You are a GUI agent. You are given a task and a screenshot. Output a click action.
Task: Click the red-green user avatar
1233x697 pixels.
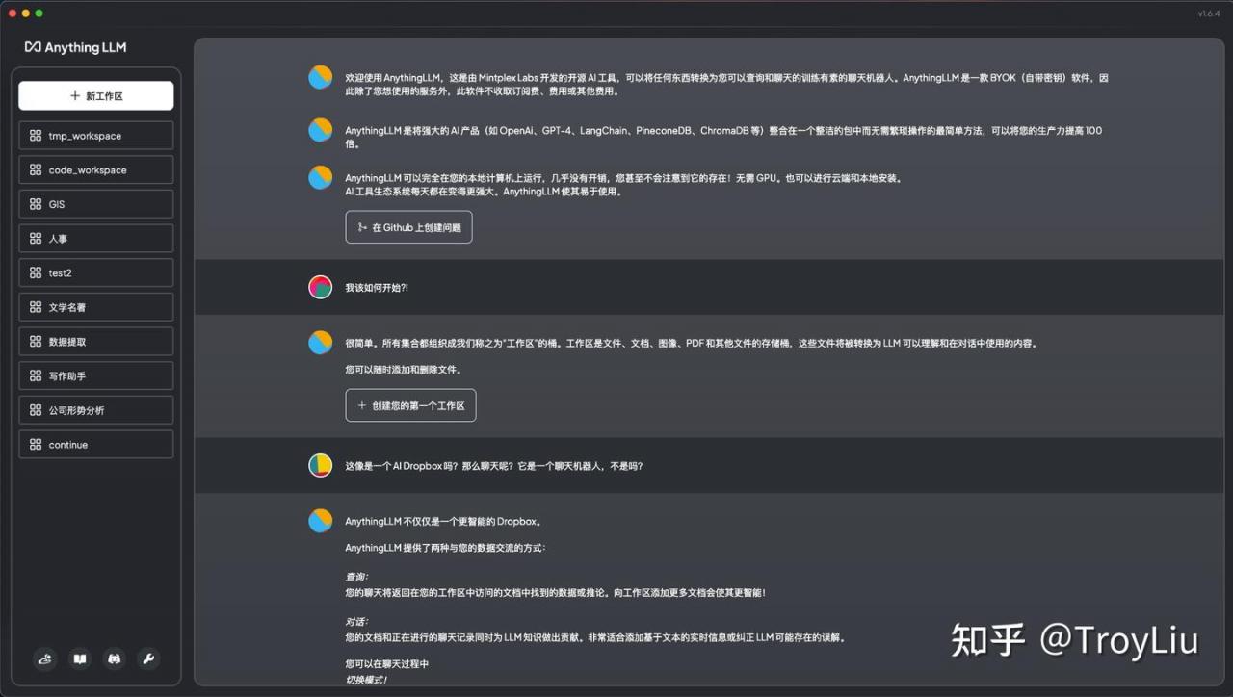coord(321,287)
